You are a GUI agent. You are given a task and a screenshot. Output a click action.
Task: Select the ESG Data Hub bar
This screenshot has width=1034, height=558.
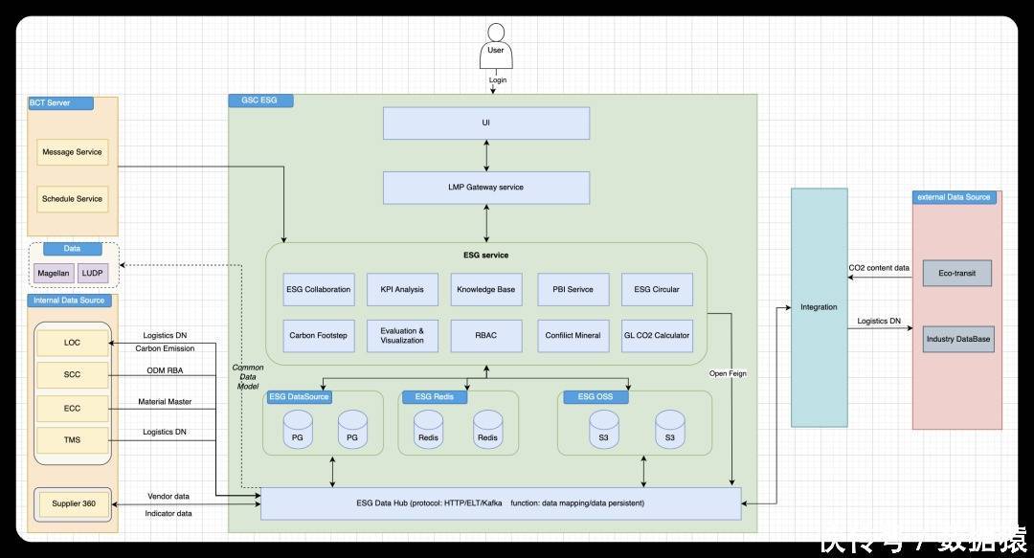pos(501,503)
